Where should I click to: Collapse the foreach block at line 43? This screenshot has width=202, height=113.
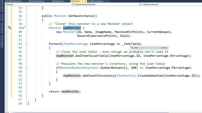[x=26, y=44]
